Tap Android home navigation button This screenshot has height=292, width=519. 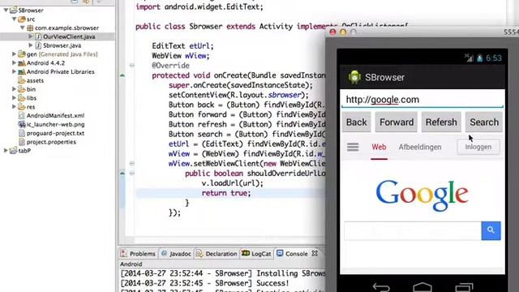[422, 287]
